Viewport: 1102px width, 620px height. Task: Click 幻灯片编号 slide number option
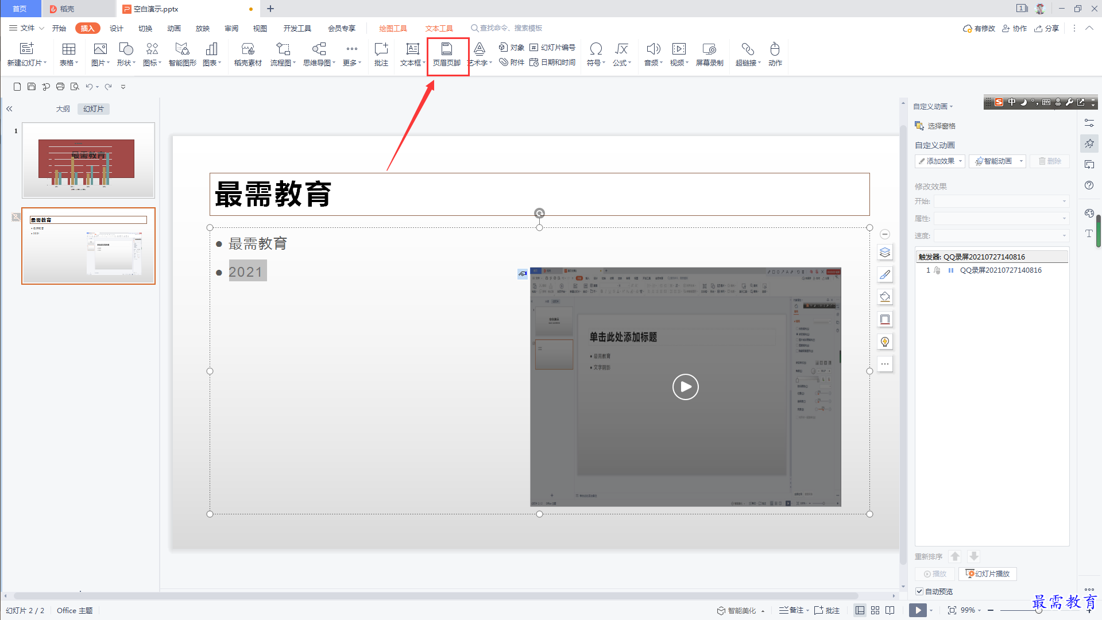(x=552, y=48)
